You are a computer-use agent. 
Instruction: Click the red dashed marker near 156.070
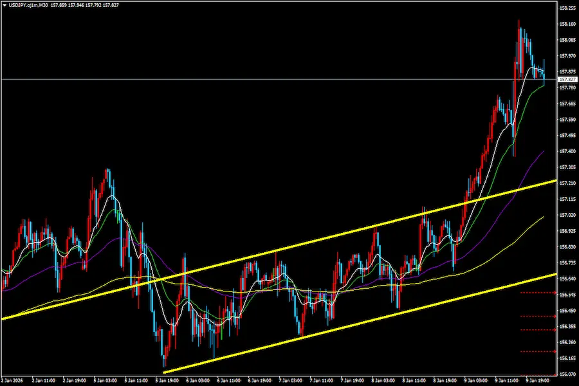537,374
